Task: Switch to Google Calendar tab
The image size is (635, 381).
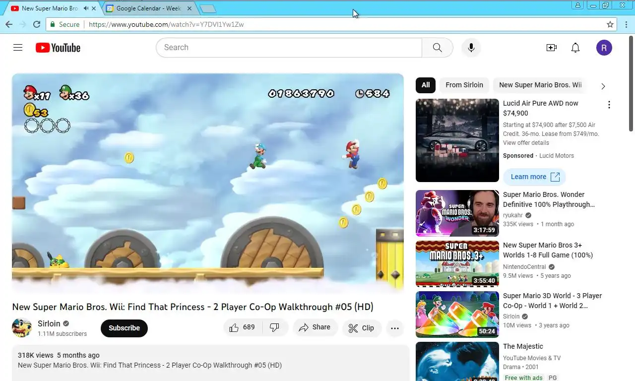Action: click(x=149, y=8)
